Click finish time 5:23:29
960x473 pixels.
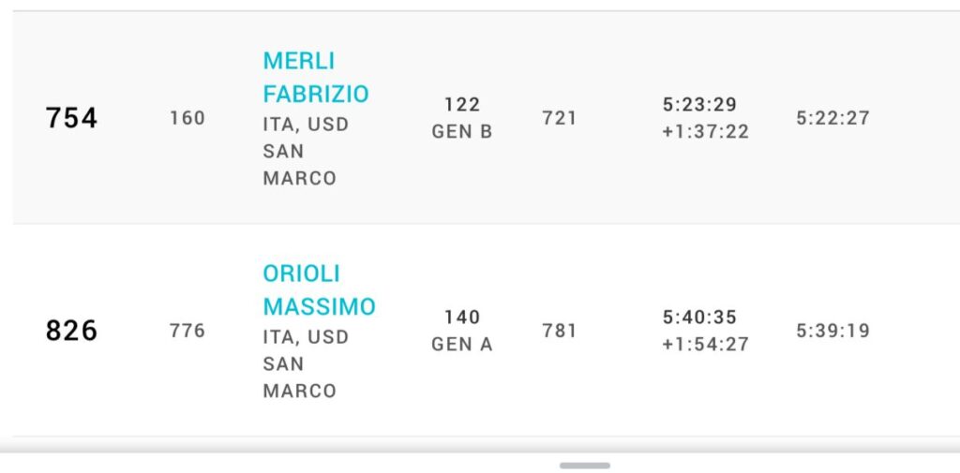tap(699, 105)
